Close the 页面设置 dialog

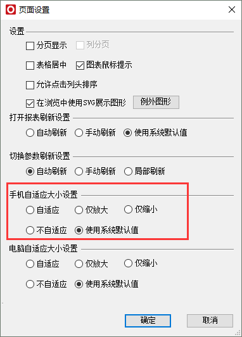point(232,10)
